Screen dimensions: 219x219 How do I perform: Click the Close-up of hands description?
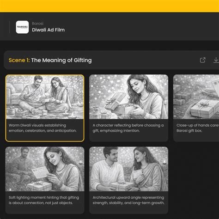198,128
